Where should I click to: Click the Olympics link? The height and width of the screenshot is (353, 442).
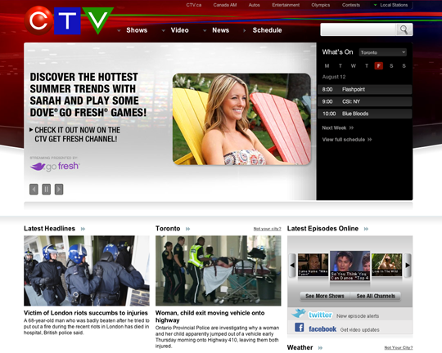click(x=321, y=5)
